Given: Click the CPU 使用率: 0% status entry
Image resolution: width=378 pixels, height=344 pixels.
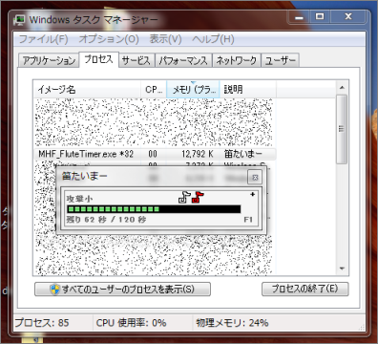Looking at the screenshot, I should click(x=131, y=323).
